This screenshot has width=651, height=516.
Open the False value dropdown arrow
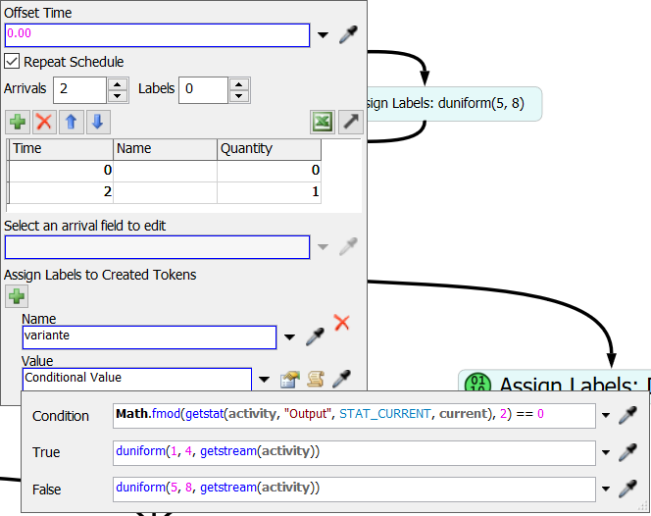[x=606, y=489]
